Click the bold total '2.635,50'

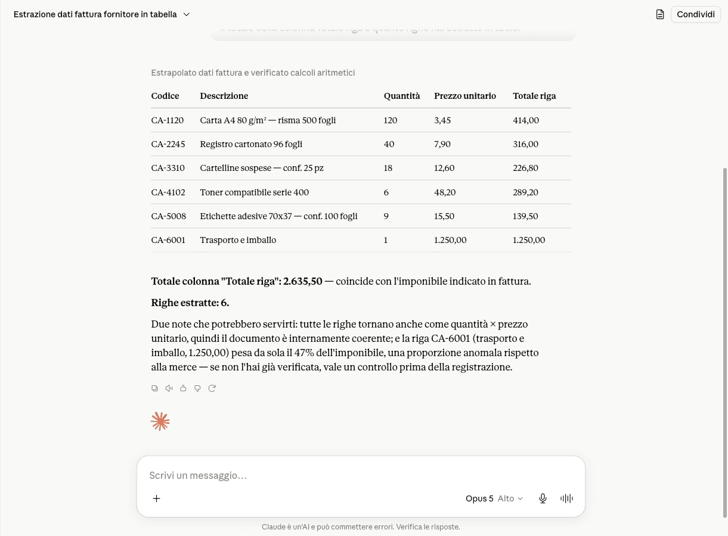coord(302,281)
